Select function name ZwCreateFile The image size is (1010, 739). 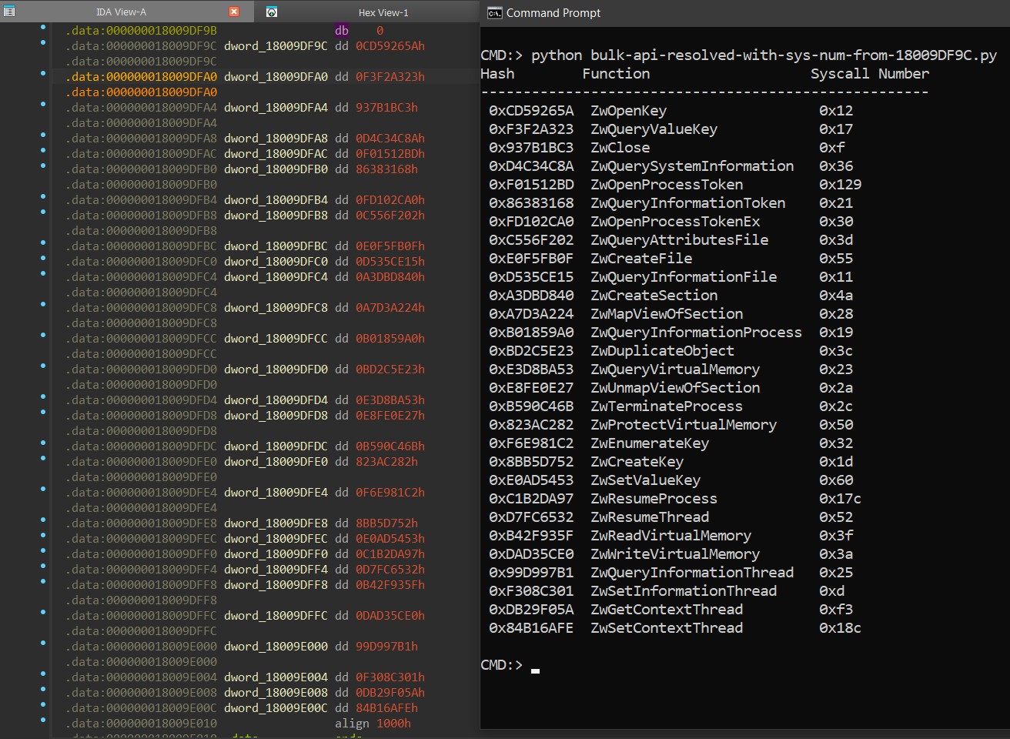pyautogui.click(x=641, y=259)
